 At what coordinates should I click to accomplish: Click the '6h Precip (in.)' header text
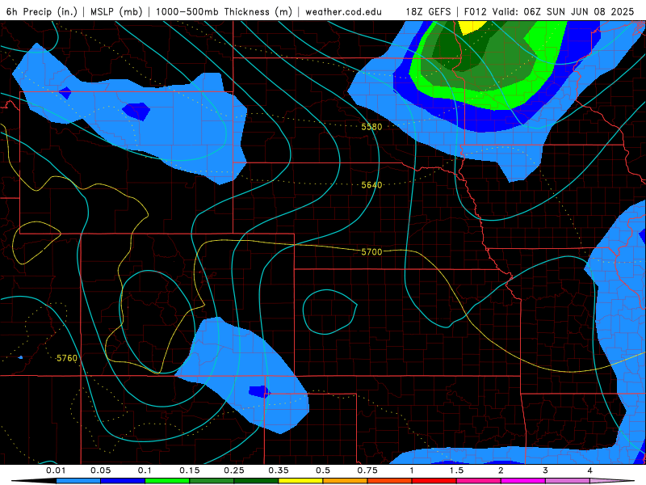coord(42,11)
